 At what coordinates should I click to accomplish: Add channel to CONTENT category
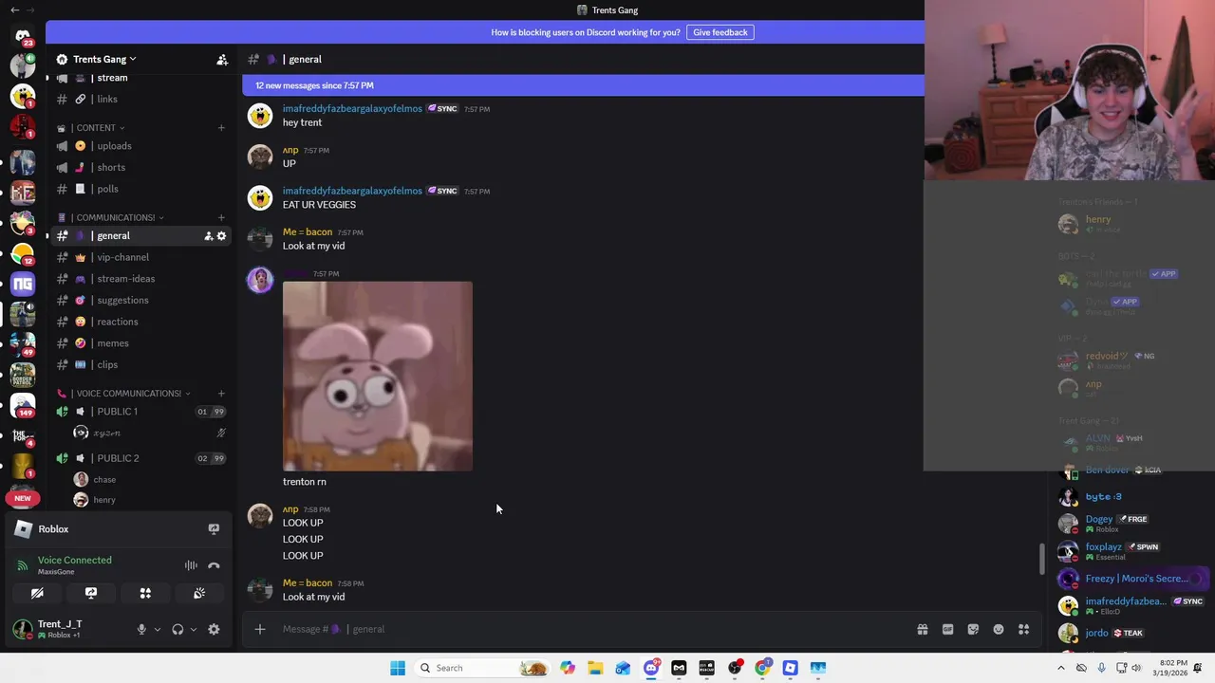coord(221,127)
